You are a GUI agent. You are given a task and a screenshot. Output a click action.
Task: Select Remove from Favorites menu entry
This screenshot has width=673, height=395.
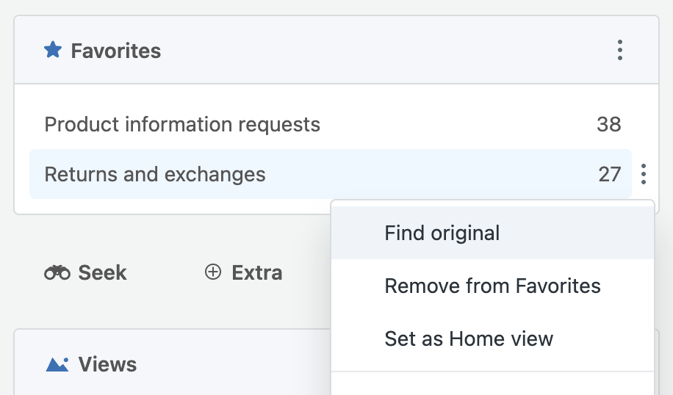[492, 286]
